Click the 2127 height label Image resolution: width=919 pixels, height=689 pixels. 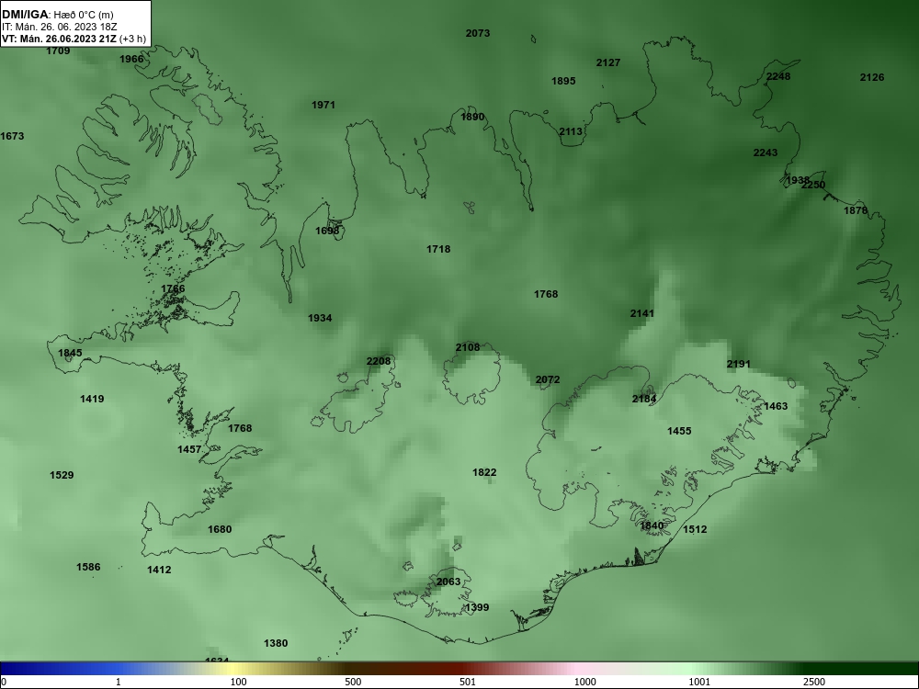608,62
